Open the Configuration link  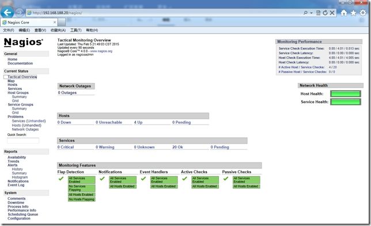pyautogui.click(x=18, y=219)
